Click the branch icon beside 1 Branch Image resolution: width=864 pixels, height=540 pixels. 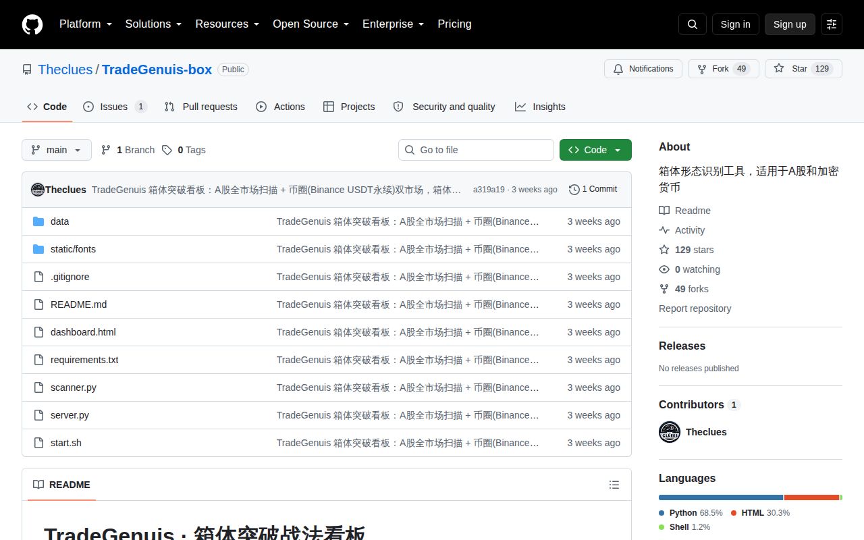click(x=106, y=150)
